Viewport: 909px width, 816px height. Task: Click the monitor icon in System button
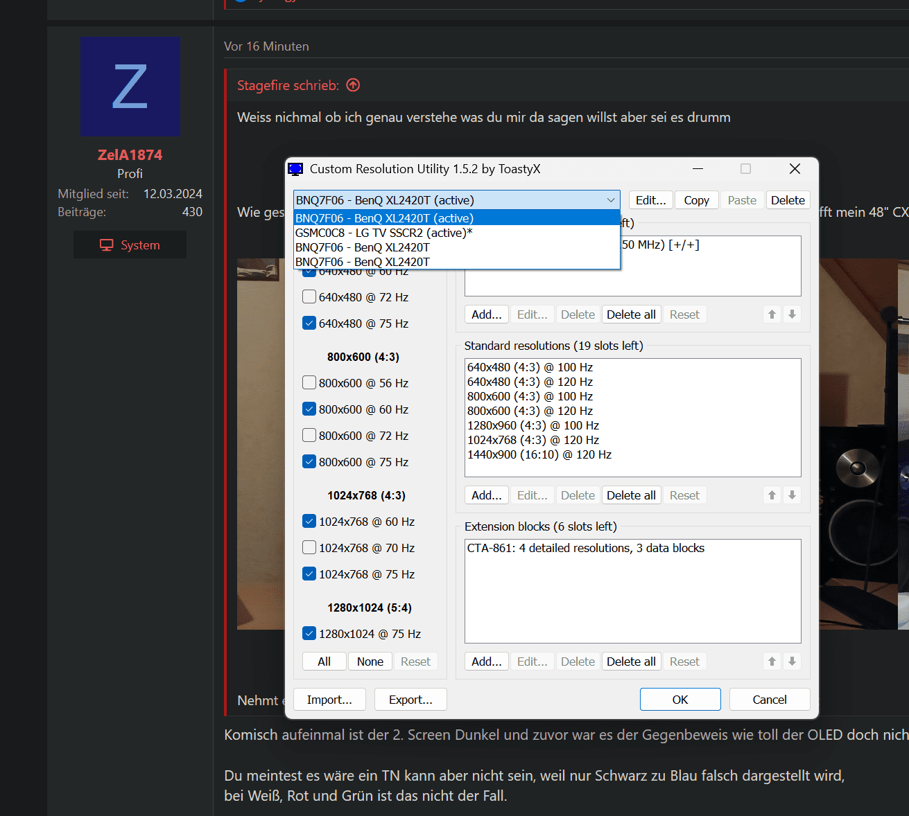(106, 245)
